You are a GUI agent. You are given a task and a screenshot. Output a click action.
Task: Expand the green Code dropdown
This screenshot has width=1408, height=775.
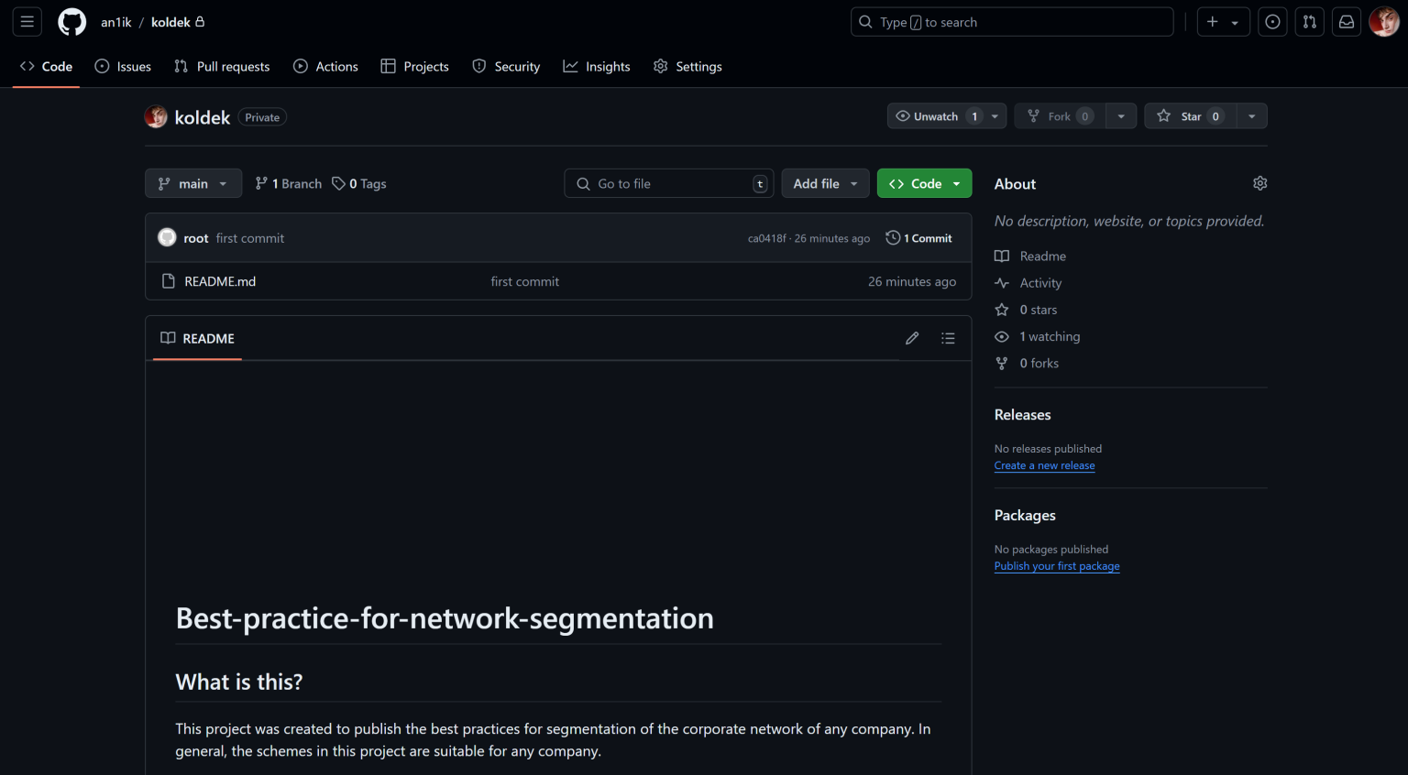(x=957, y=183)
